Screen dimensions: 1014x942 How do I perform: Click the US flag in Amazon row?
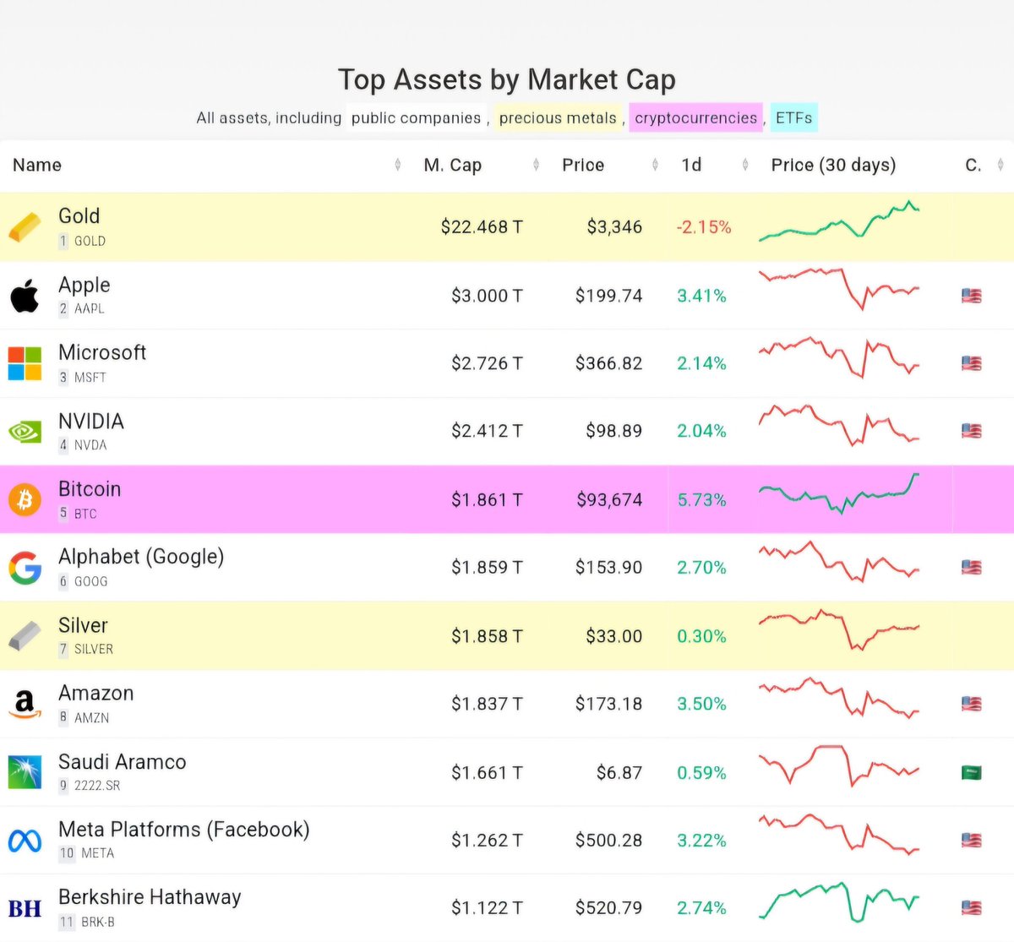[x=972, y=704]
